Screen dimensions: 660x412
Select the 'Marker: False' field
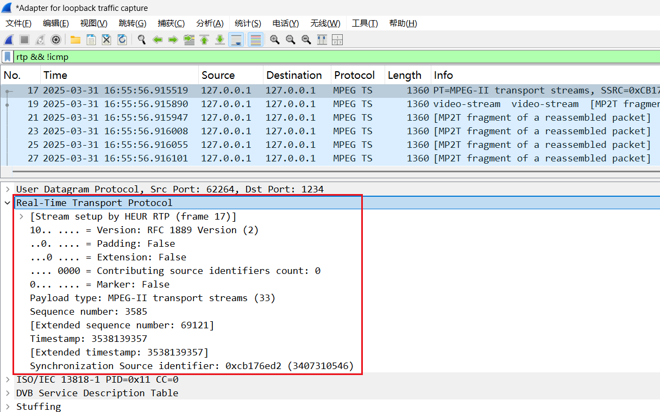99,284
